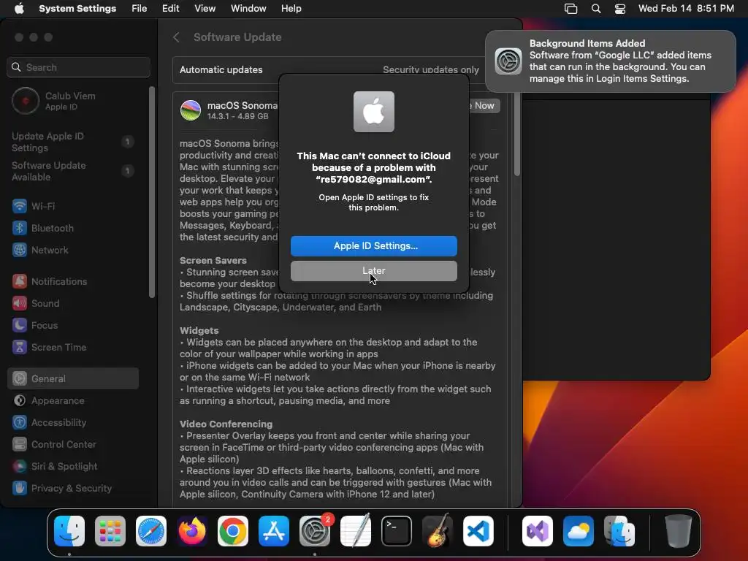Open the Weather app in Dock
The image size is (748, 561).
(x=579, y=531)
